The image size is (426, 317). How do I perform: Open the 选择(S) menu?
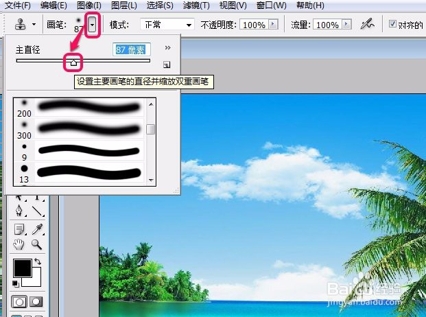(160, 5)
